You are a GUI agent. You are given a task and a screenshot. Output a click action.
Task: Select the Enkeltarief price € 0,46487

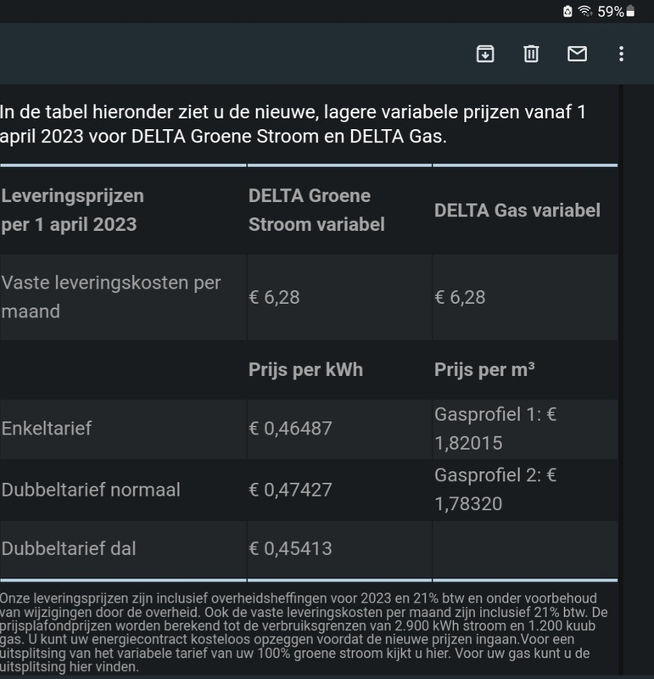point(290,429)
